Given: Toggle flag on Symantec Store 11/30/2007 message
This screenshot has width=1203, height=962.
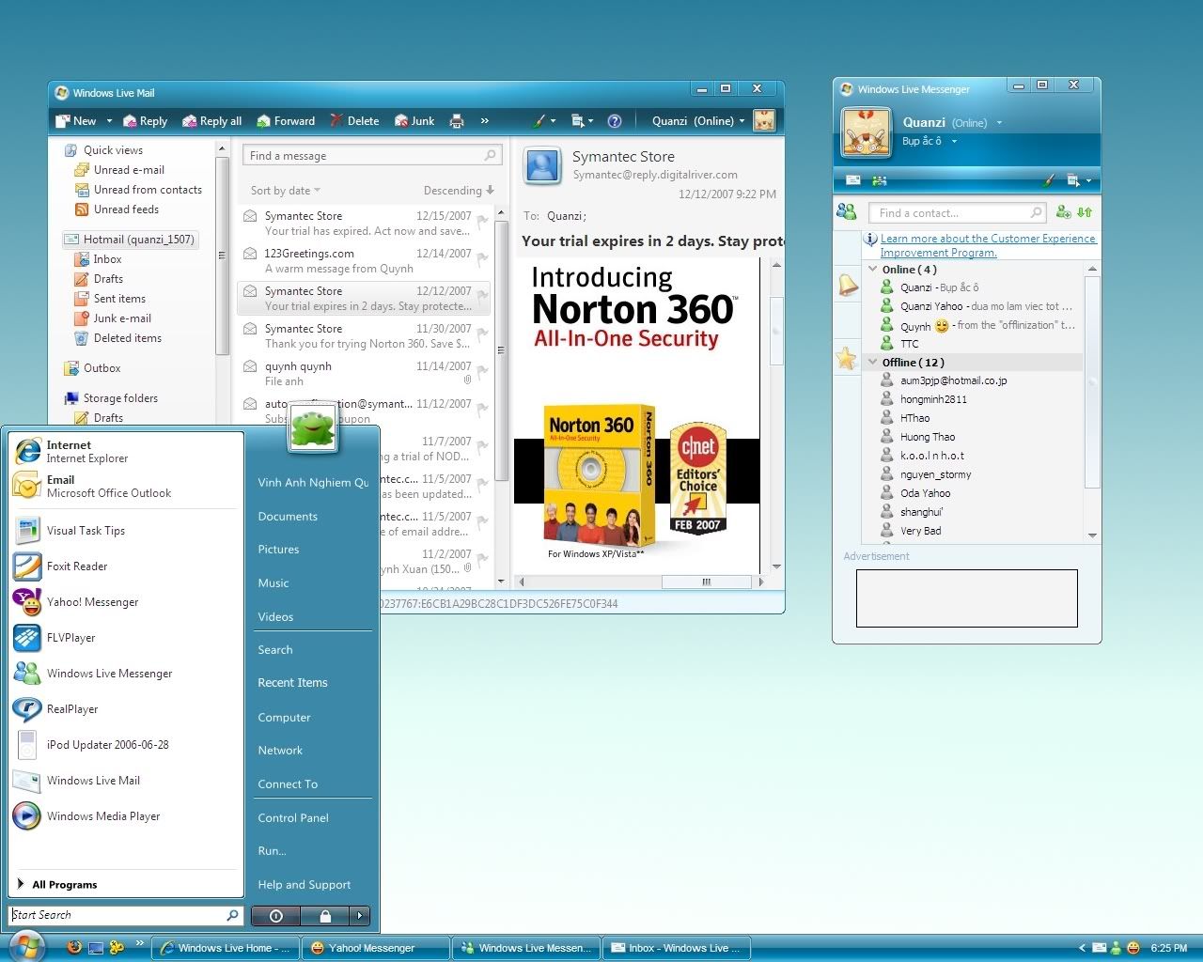Looking at the screenshot, I should point(482,334).
